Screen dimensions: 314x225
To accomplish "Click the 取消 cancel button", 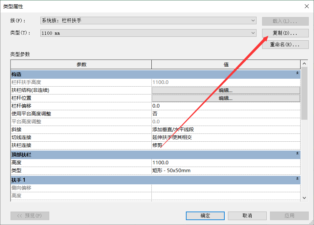I will click(247, 215).
